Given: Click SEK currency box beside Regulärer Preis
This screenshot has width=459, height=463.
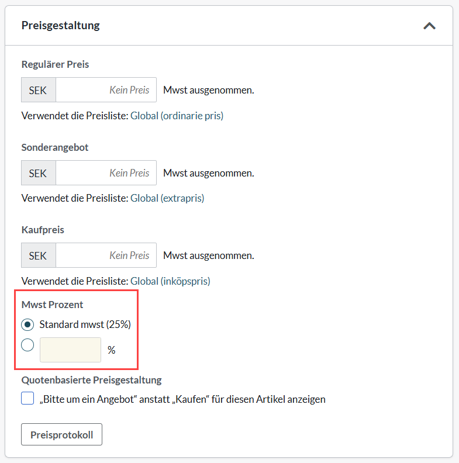Looking at the screenshot, I should 39,90.
